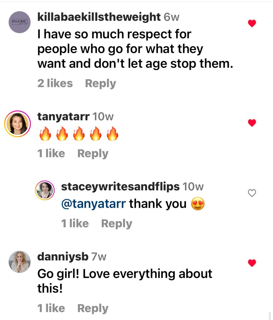
Task: View danniysb's profile photo
Action: point(20,262)
